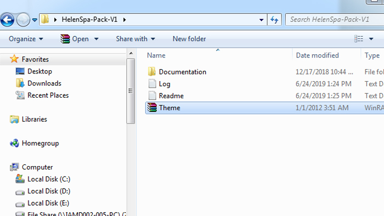
Task: Click Log's date 6/24/2019 1:24 PM
Action: pos(323,84)
